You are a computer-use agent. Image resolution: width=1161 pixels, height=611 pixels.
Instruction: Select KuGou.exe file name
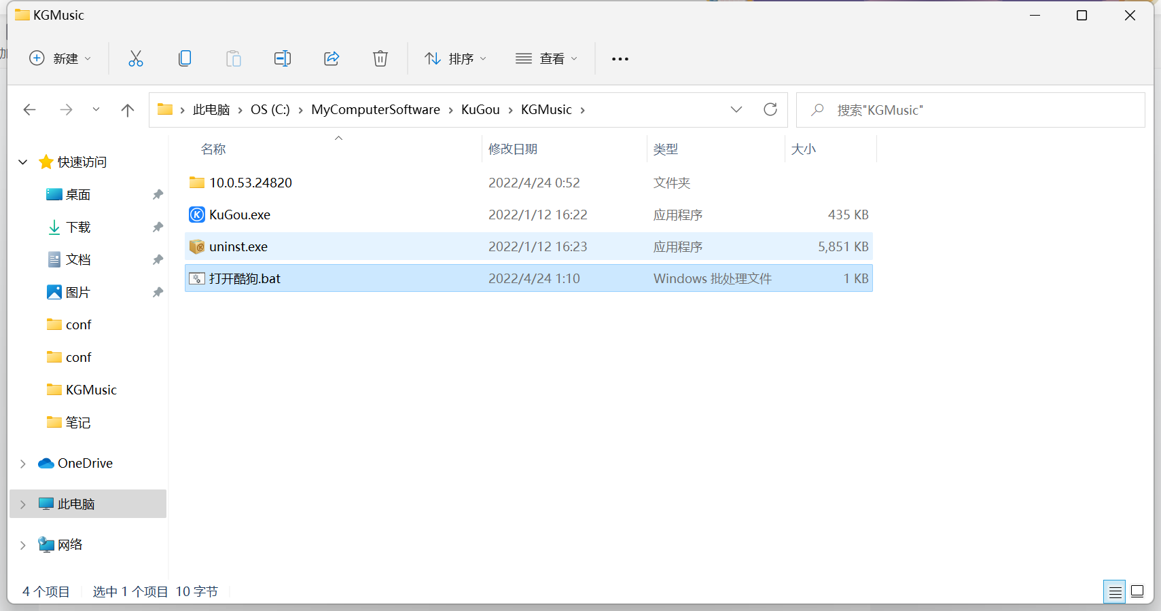pyautogui.click(x=240, y=215)
